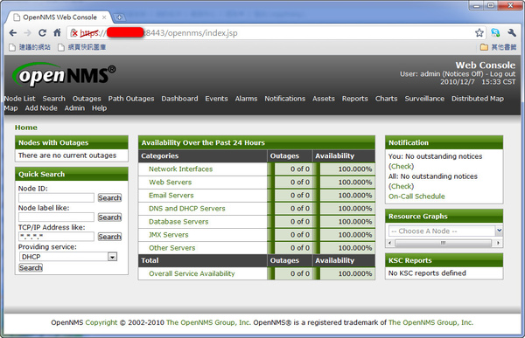
Task: Click the SSL warning icon in address bar
Action: click(74, 33)
